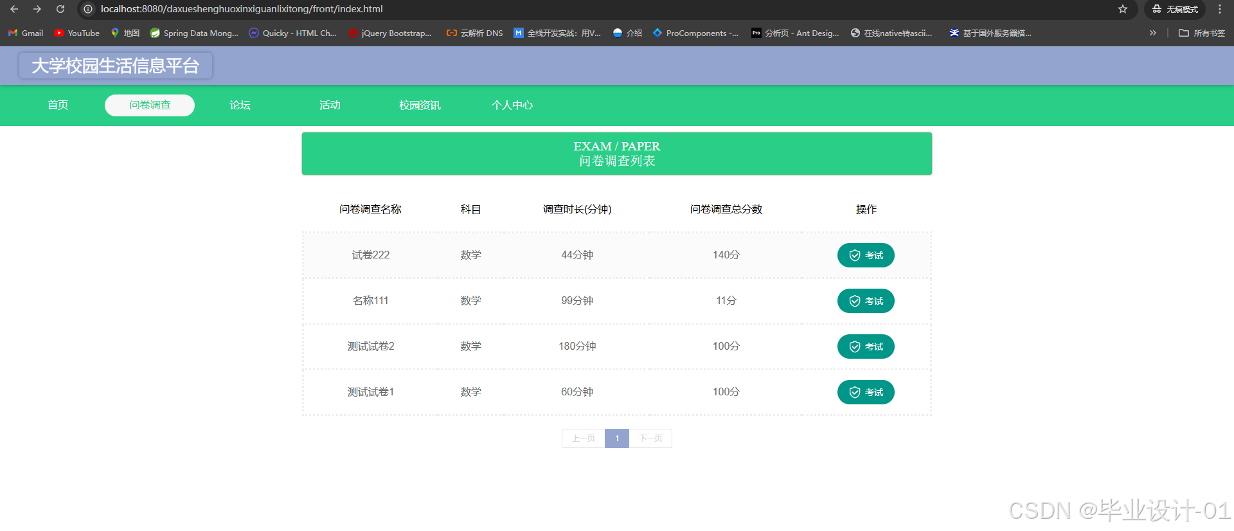This screenshot has width=1234, height=531.
Task: Click the 数学 subject in 试卷222 row
Action: click(470, 255)
